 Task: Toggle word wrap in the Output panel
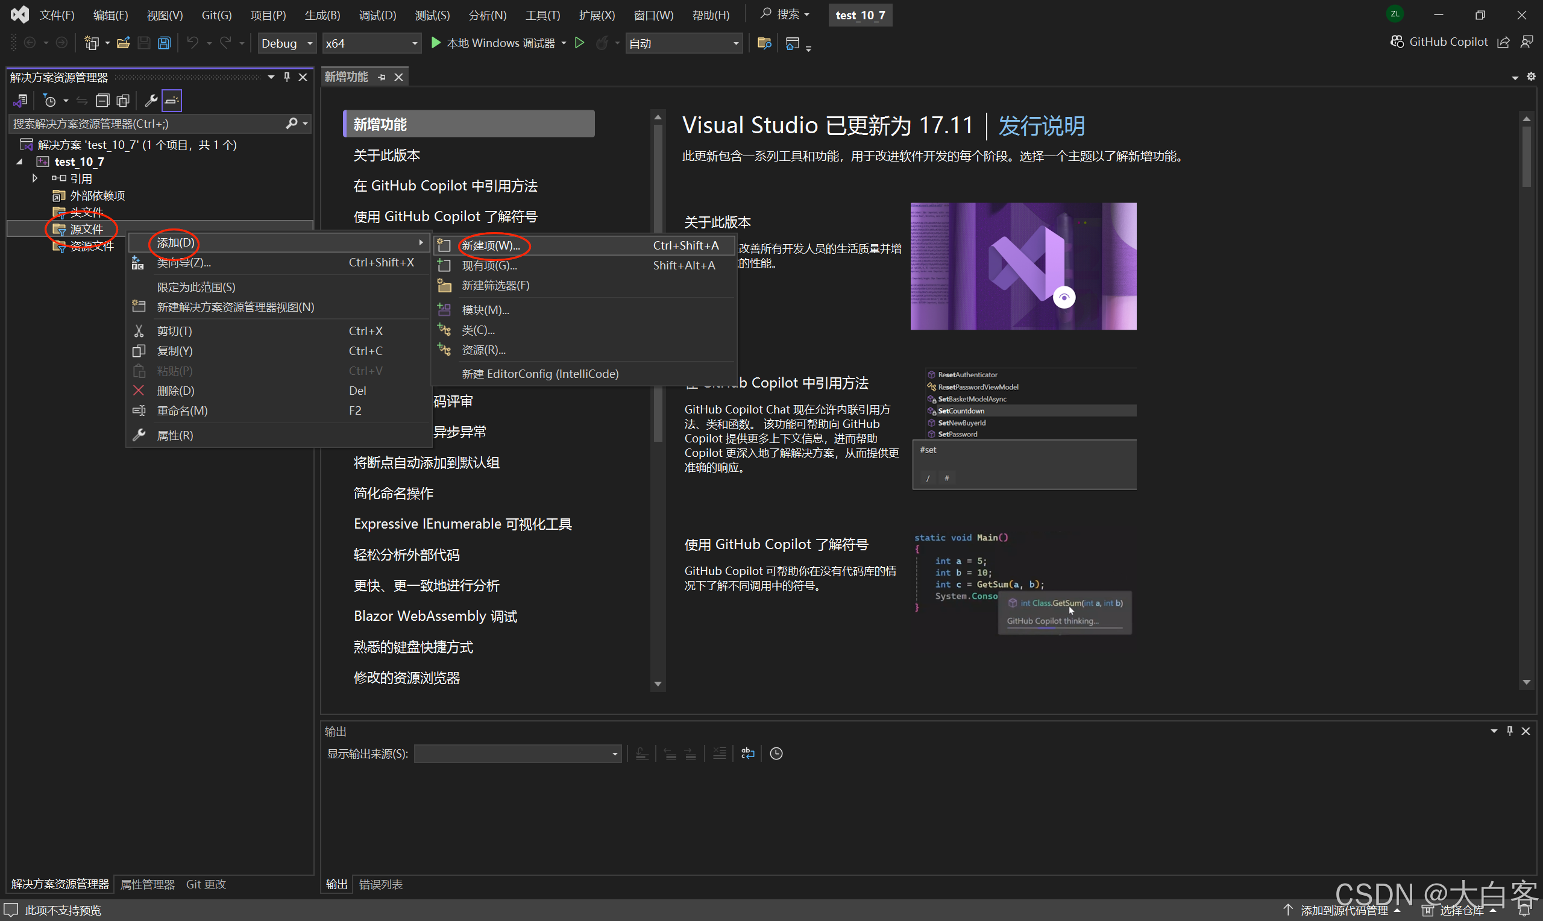[747, 753]
